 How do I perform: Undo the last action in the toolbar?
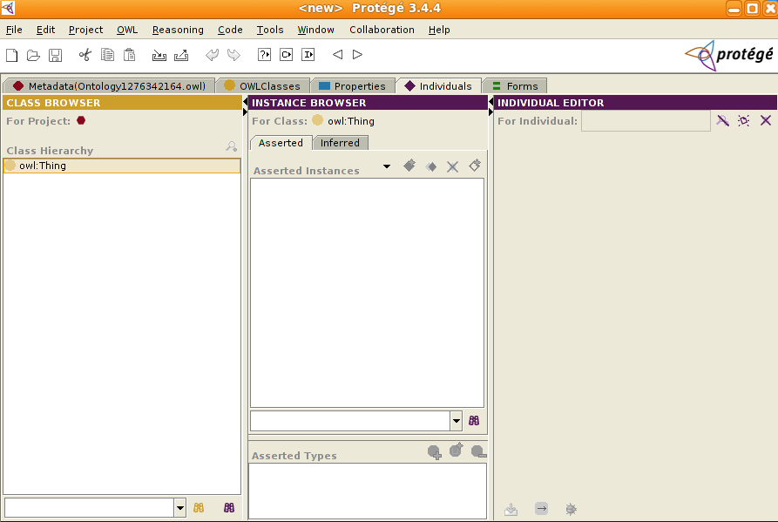[212, 55]
